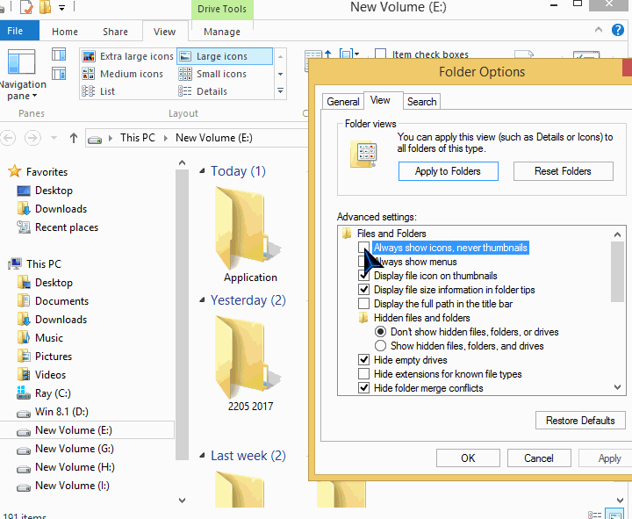Image resolution: width=632 pixels, height=519 pixels.
Task: Collapse the Last week (2) group
Action: (x=203, y=456)
